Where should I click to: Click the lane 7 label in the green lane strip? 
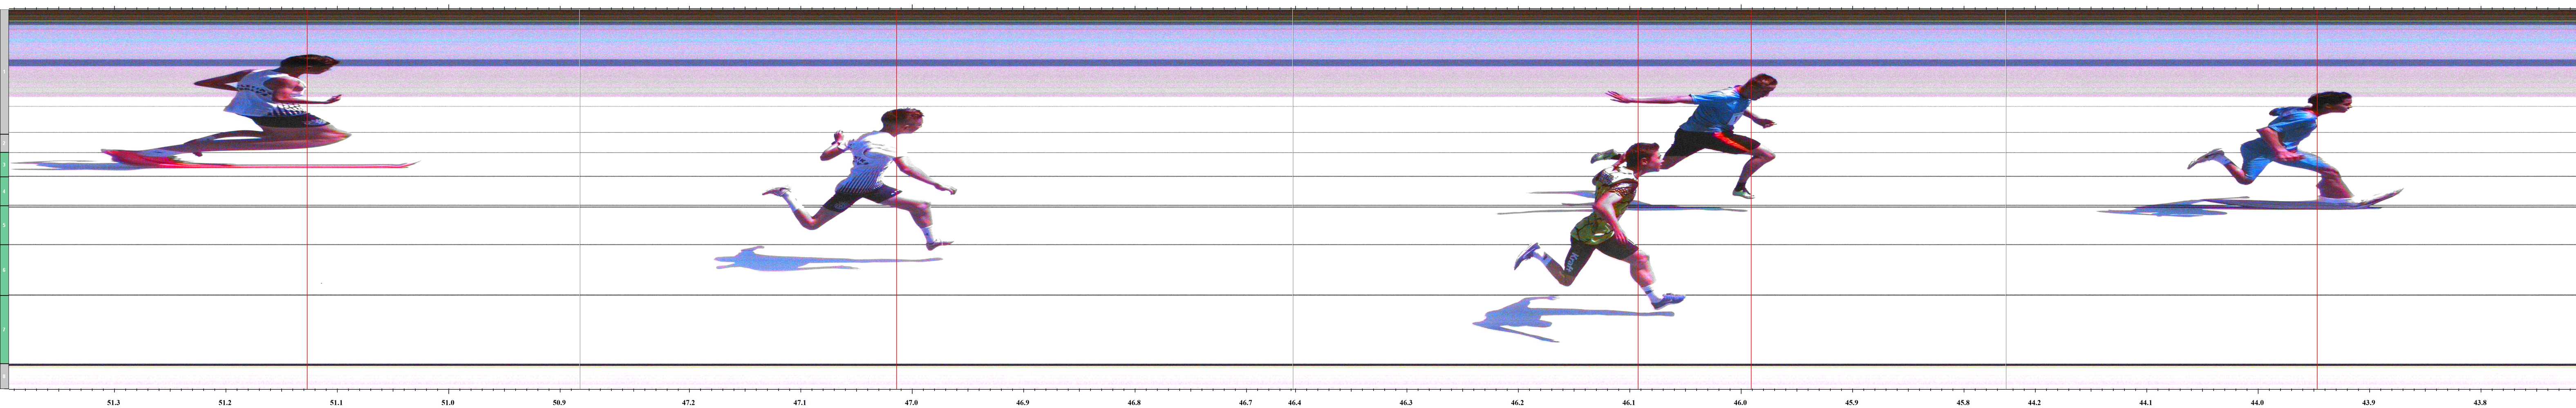click(4, 329)
